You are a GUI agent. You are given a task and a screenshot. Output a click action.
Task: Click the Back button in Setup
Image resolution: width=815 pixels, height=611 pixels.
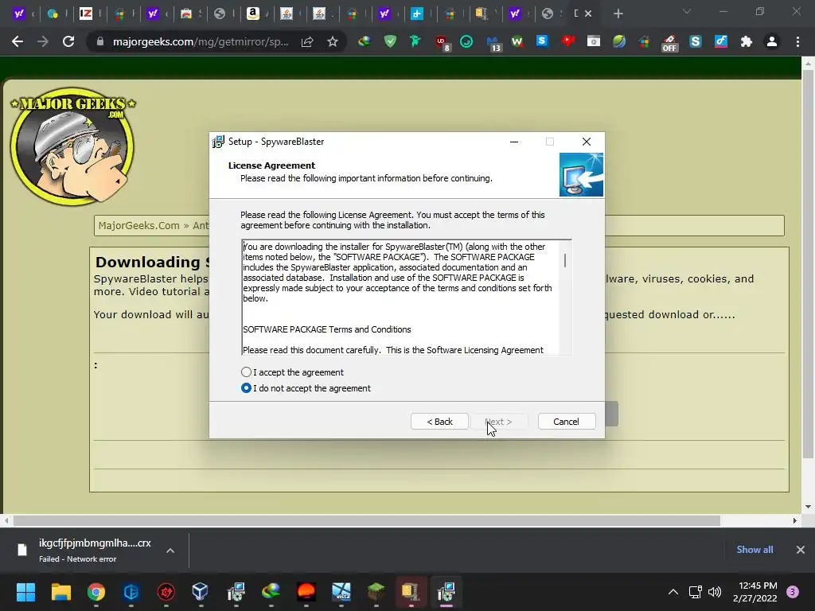(439, 422)
